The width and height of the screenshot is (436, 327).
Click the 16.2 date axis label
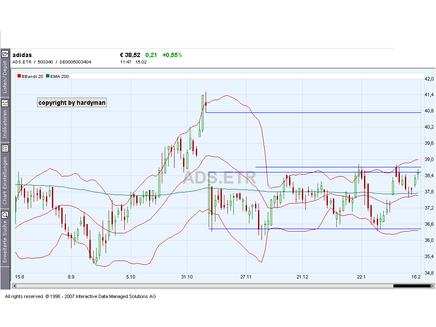[416, 277]
